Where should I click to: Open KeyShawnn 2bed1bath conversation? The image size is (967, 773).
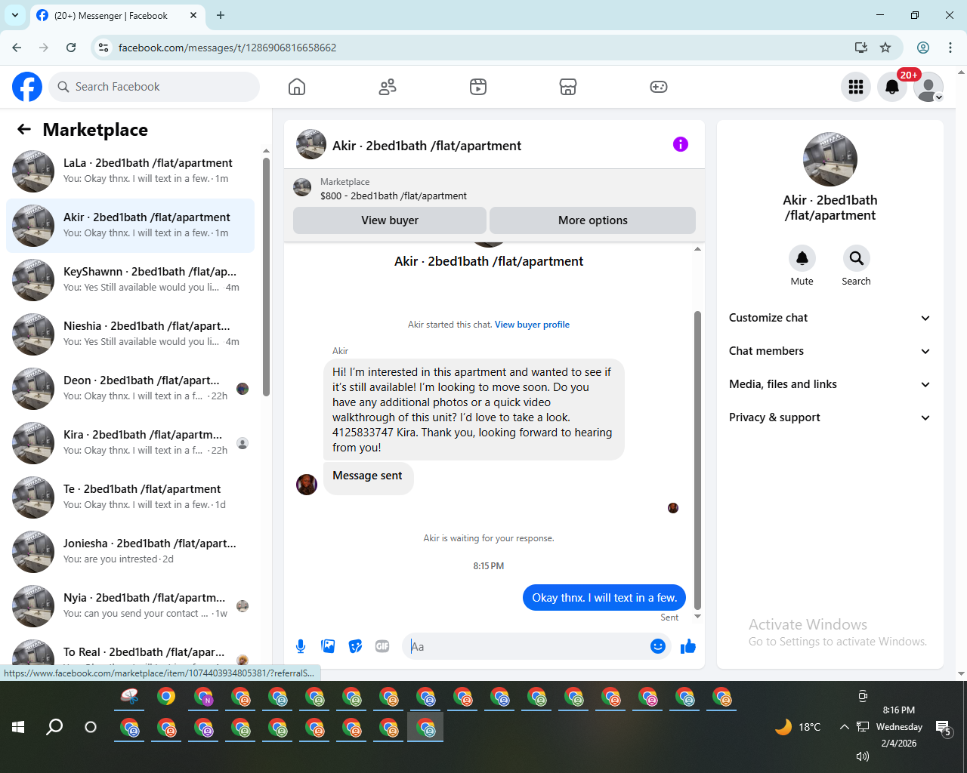tap(130, 280)
